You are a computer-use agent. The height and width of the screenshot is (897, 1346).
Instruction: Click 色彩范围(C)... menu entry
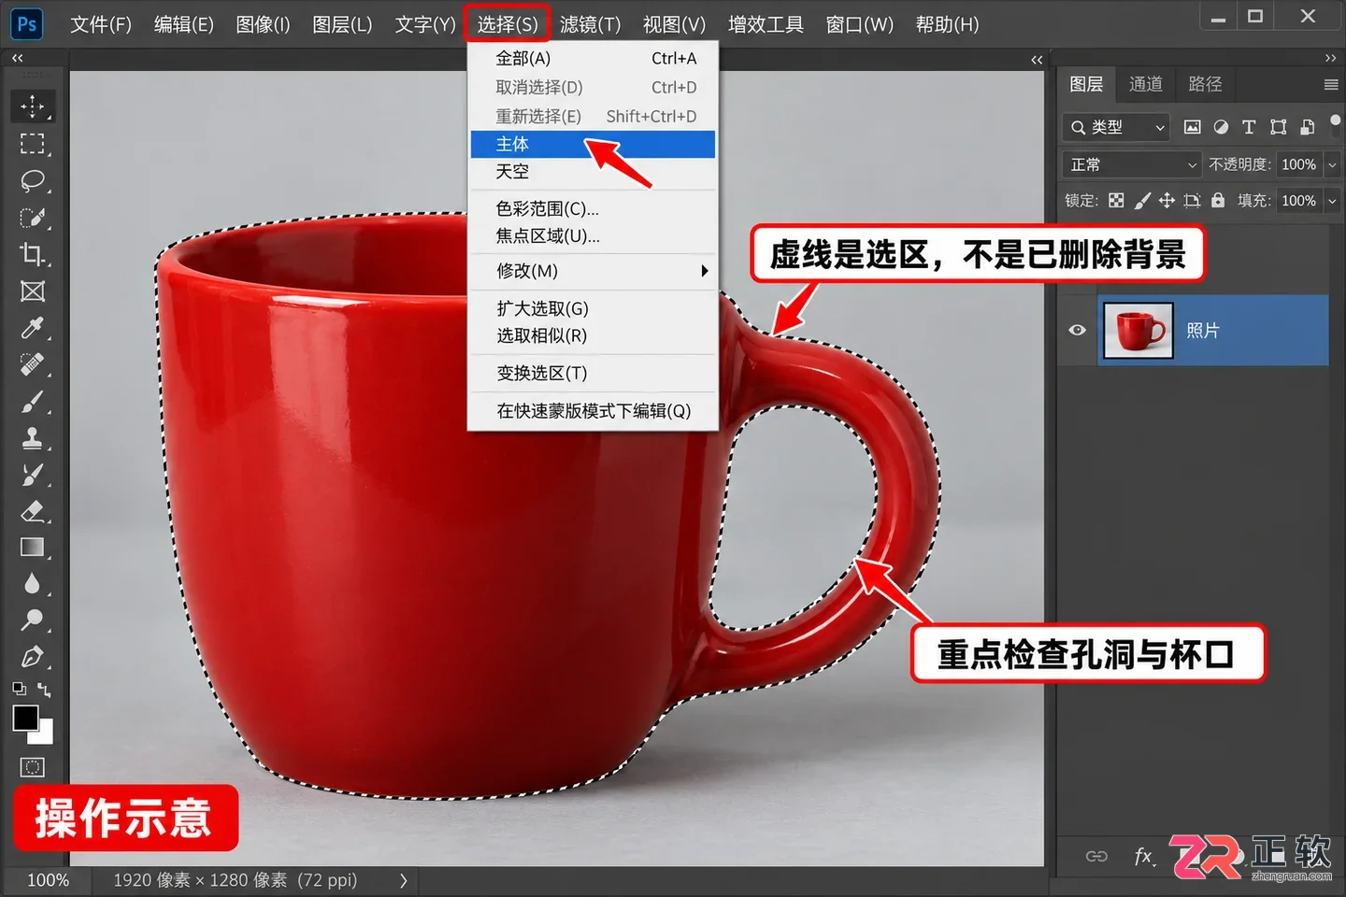coord(593,208)
